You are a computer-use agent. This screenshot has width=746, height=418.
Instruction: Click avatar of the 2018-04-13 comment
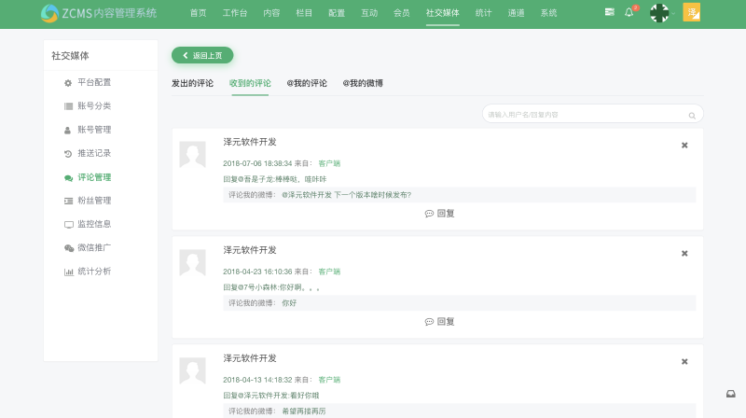192,370
